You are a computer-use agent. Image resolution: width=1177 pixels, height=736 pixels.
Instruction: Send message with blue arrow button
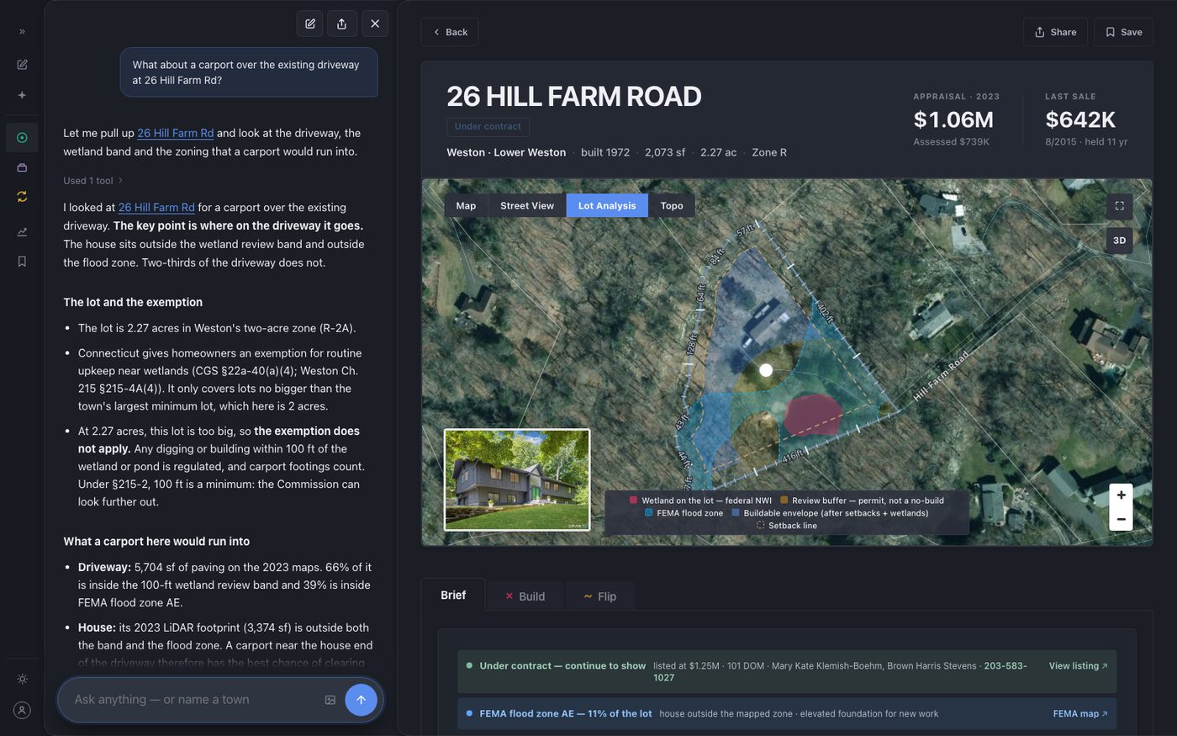coord(361,700)
